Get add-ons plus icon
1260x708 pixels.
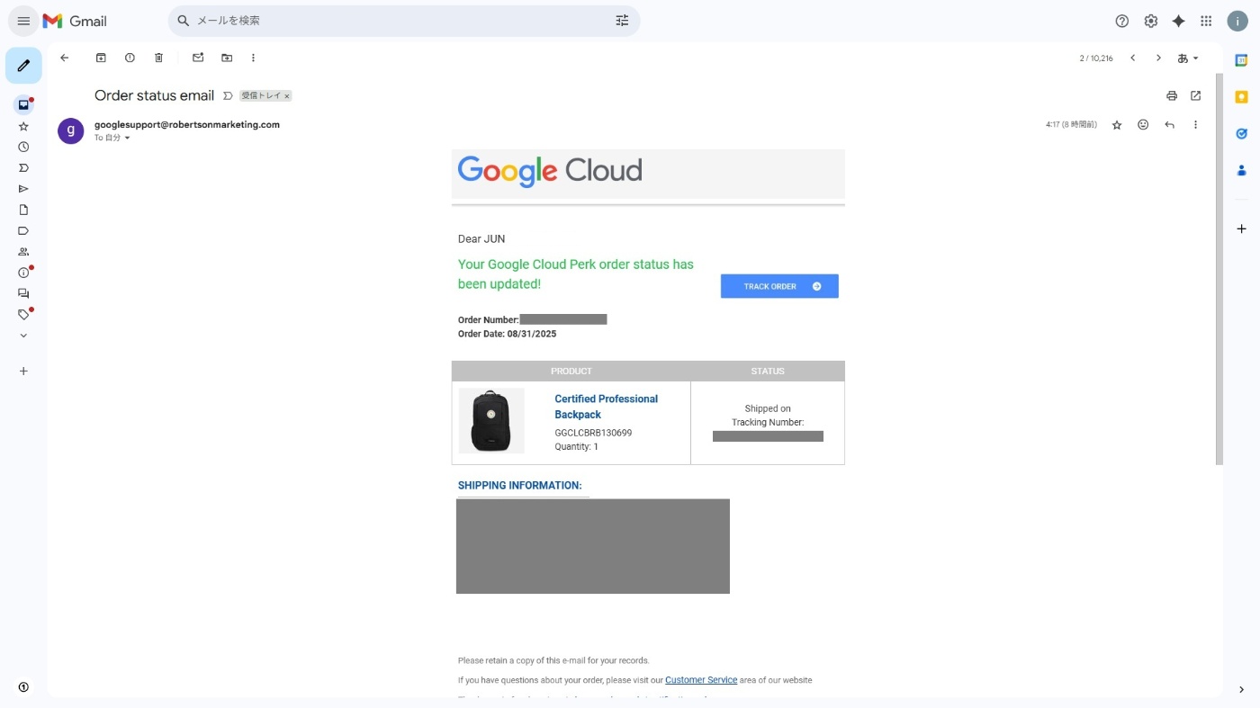(x=1241, y=229)
